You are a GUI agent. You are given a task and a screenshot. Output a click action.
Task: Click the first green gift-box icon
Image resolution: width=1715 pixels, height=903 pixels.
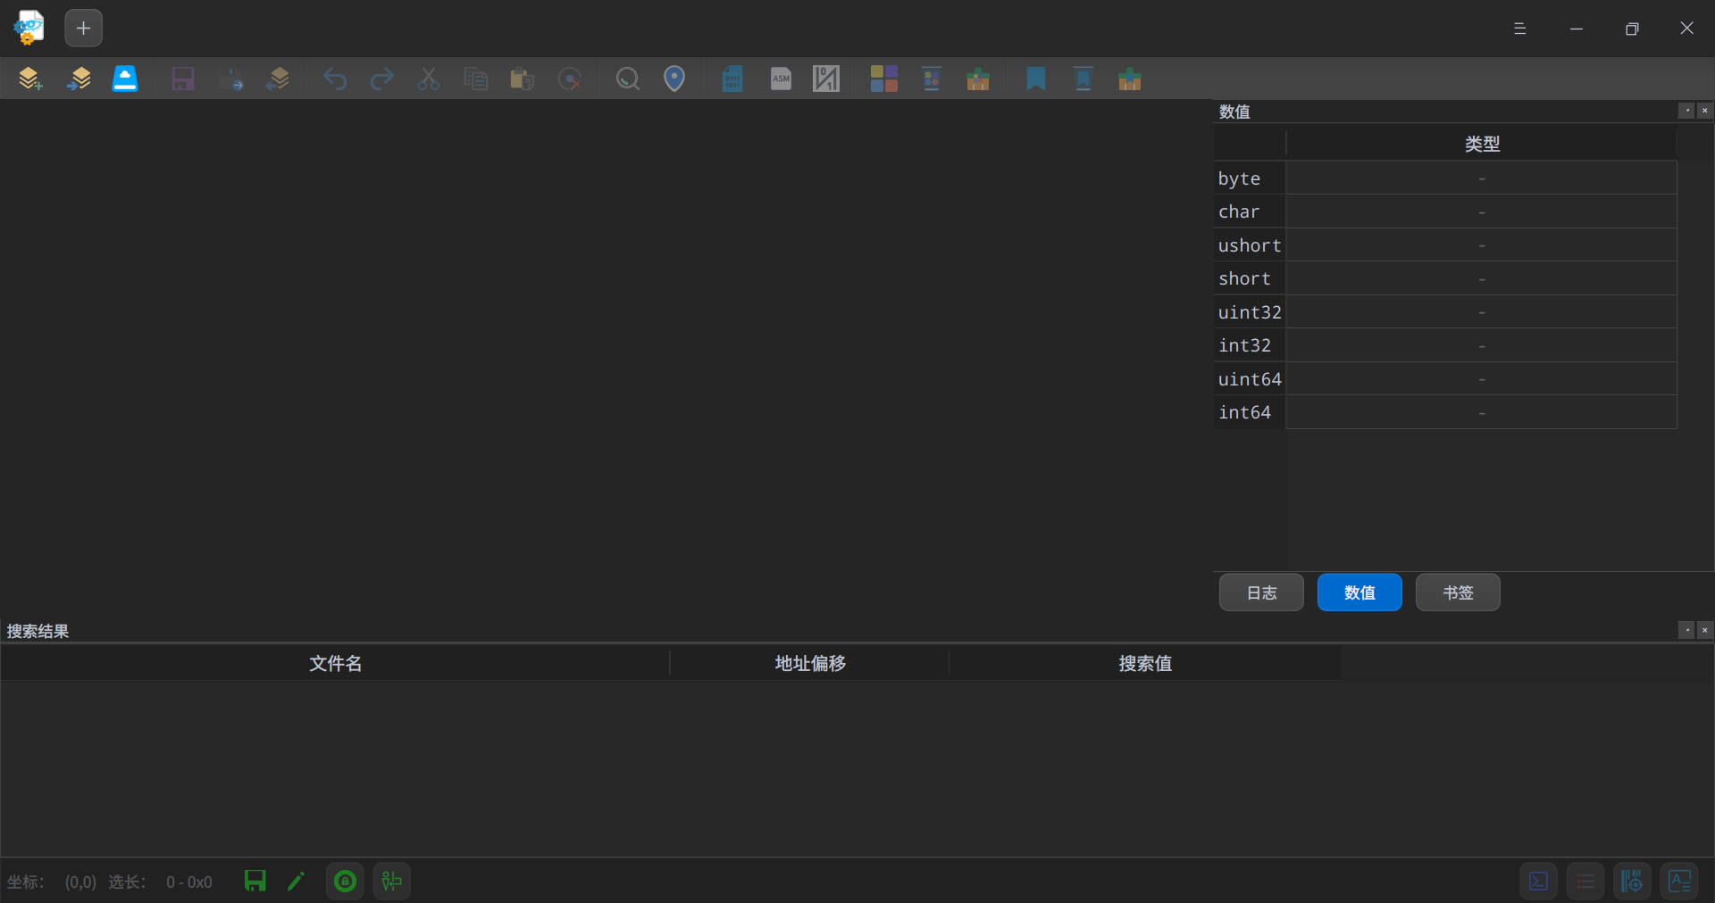pyautogui.click(x=978, y=79)
